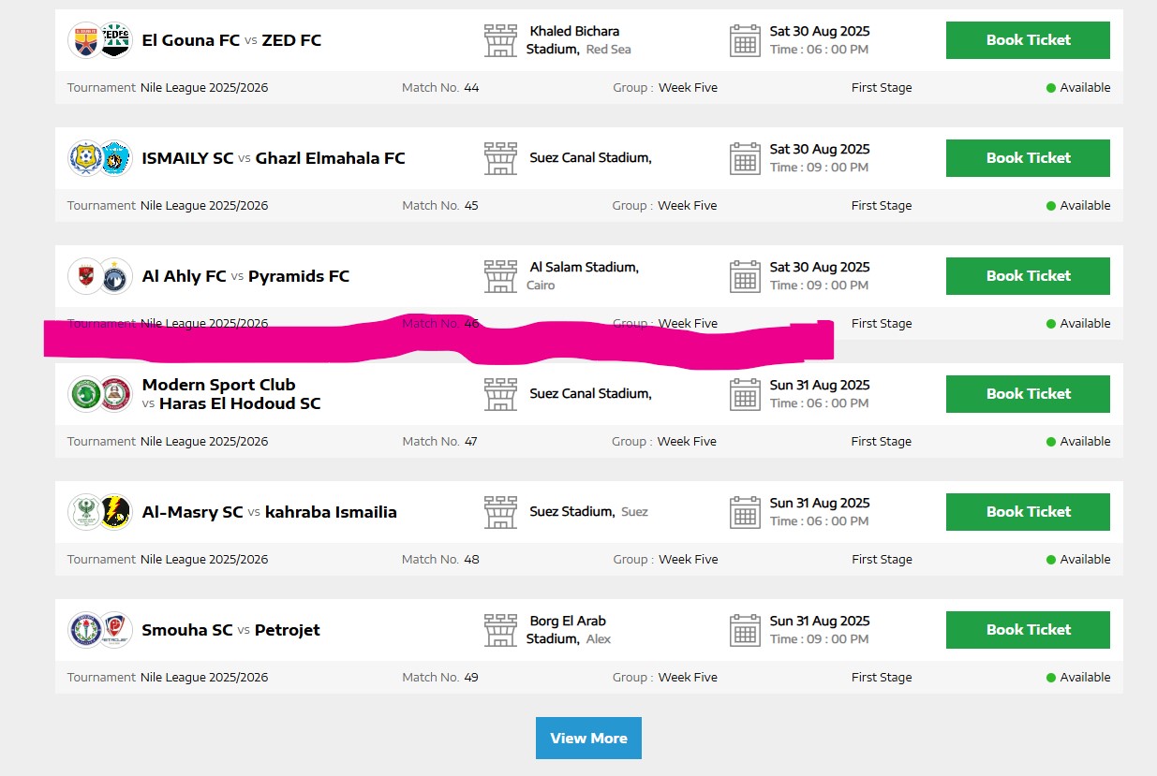Book ticket for Modern Sport Club match
This screenshot has width=1157, height=776.
pyautogui.click(x=1028, y=394)
